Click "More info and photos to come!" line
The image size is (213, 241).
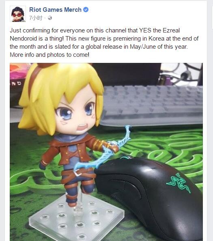tap(49, 55)
